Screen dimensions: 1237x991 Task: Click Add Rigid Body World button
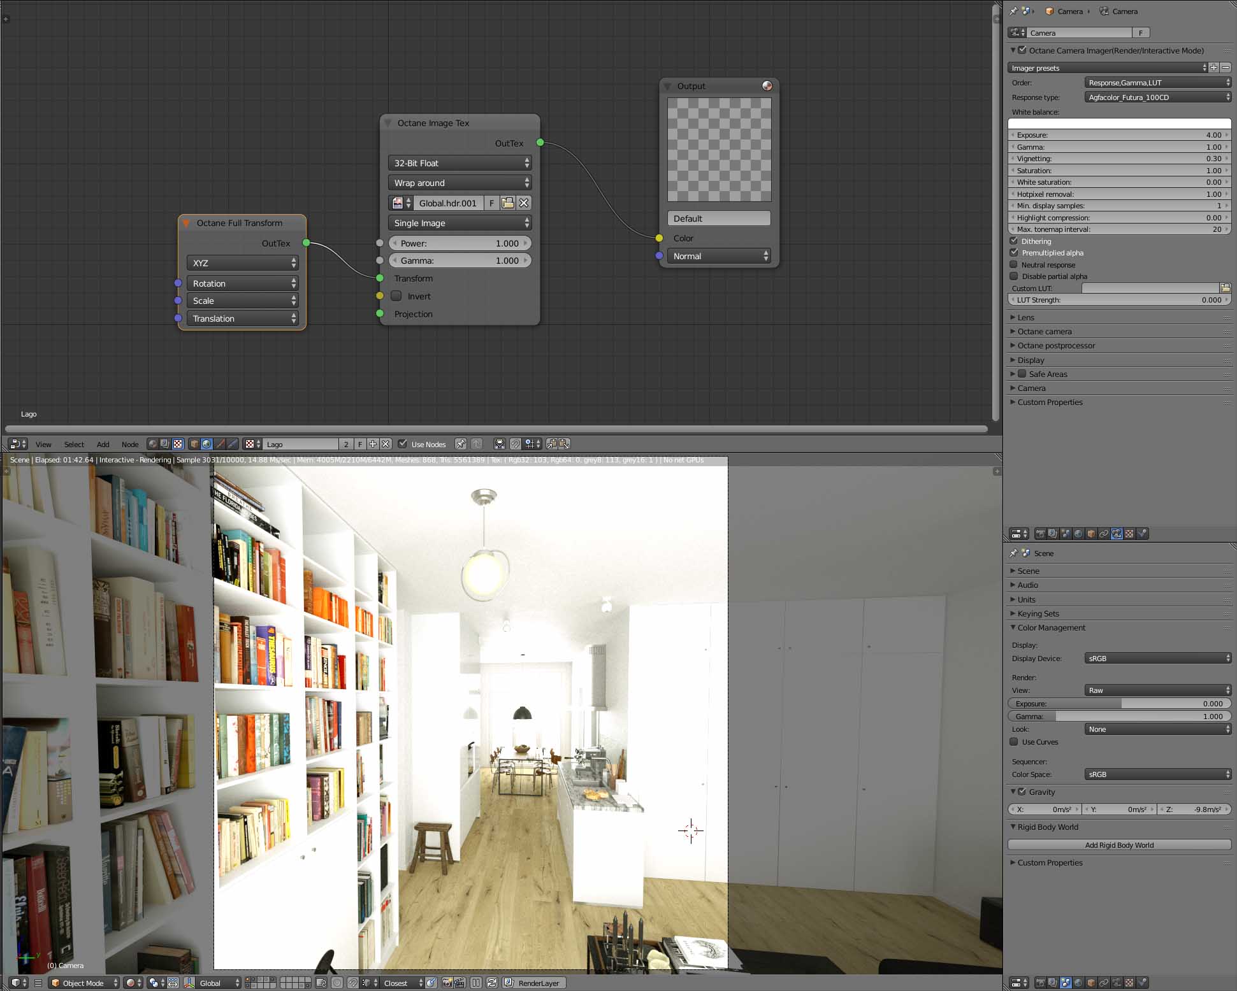click(x=1119, y=845)
